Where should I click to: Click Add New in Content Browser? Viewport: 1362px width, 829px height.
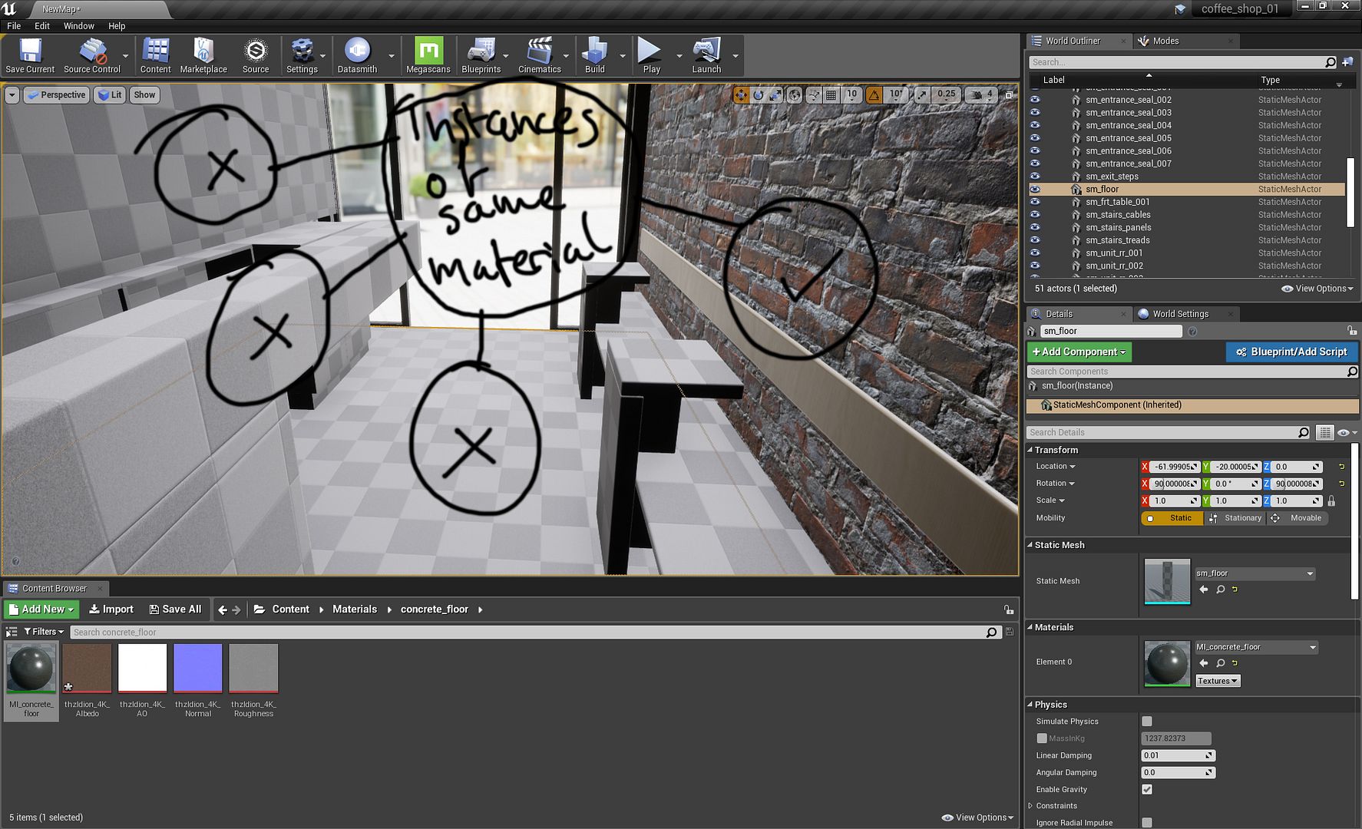41,609
